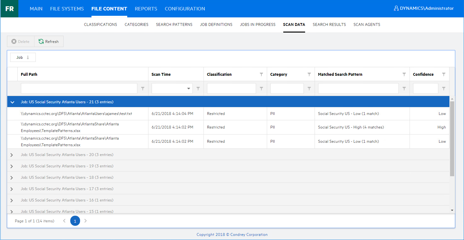Expand the Atlanta Users - 18 job group
Image resolution: width=464 pixels, height=240 pixels.
(12, 178)
